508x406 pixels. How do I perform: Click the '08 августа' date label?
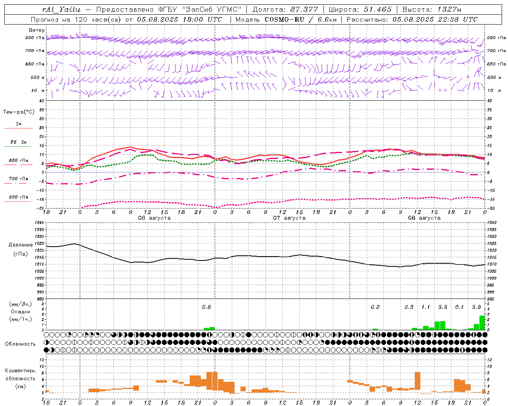(x=424, y=218)
